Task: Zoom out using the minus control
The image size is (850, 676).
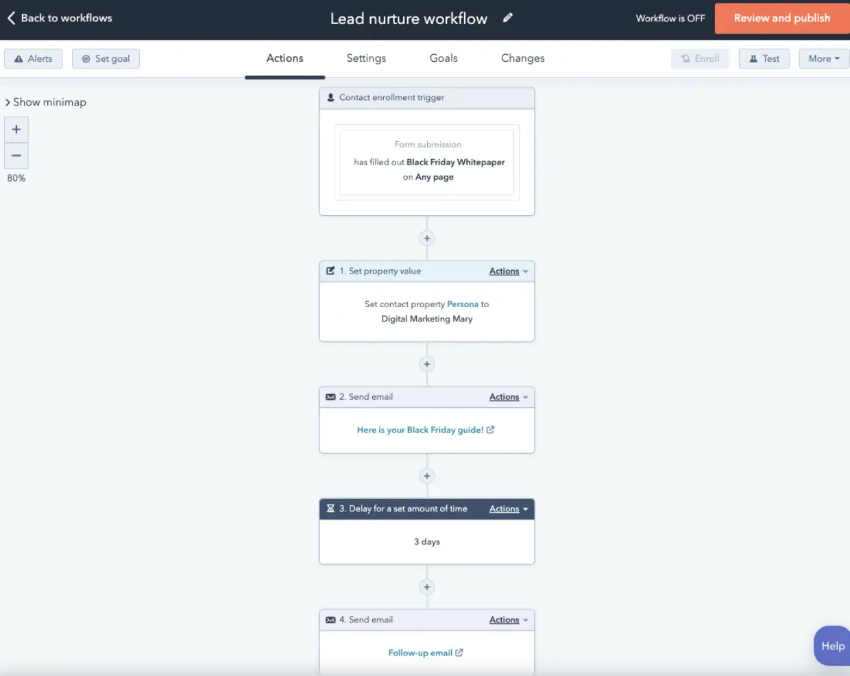Action: click(16, 156)
